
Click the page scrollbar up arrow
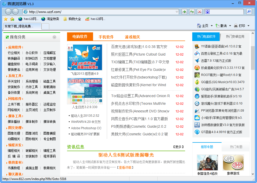pos(253,33)
